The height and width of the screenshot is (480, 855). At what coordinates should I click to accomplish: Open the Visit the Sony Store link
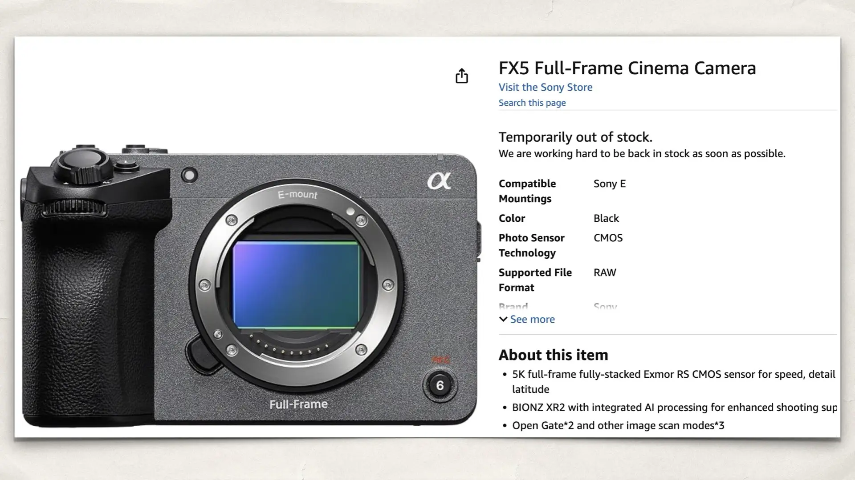[x=546, y=87]
